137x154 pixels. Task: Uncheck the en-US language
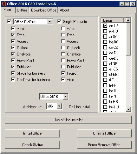click(105, 26)
